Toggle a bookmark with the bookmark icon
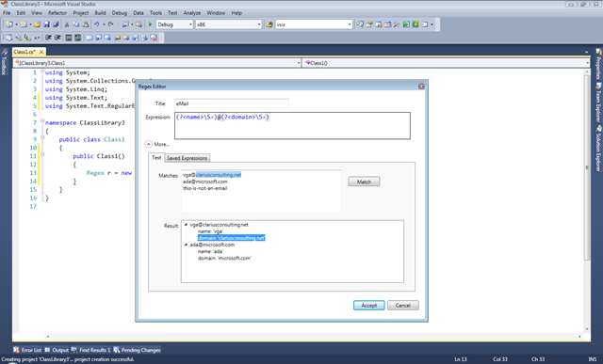The width and height of the screenshot is (603, 364). [90, 38]
